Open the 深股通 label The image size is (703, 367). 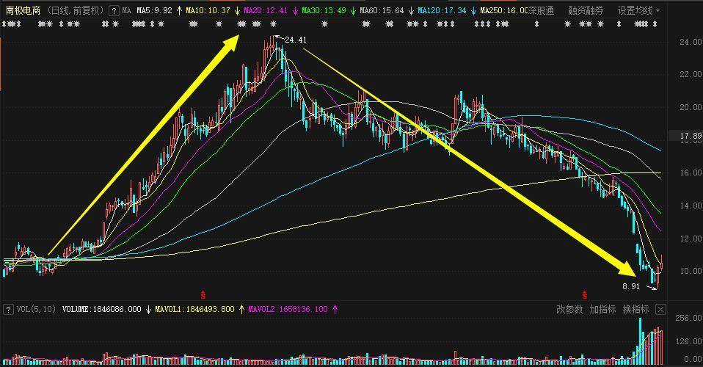542,10
